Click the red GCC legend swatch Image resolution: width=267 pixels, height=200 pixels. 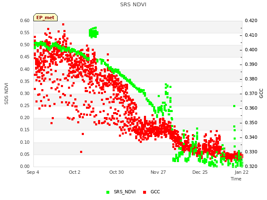[145, 192]
